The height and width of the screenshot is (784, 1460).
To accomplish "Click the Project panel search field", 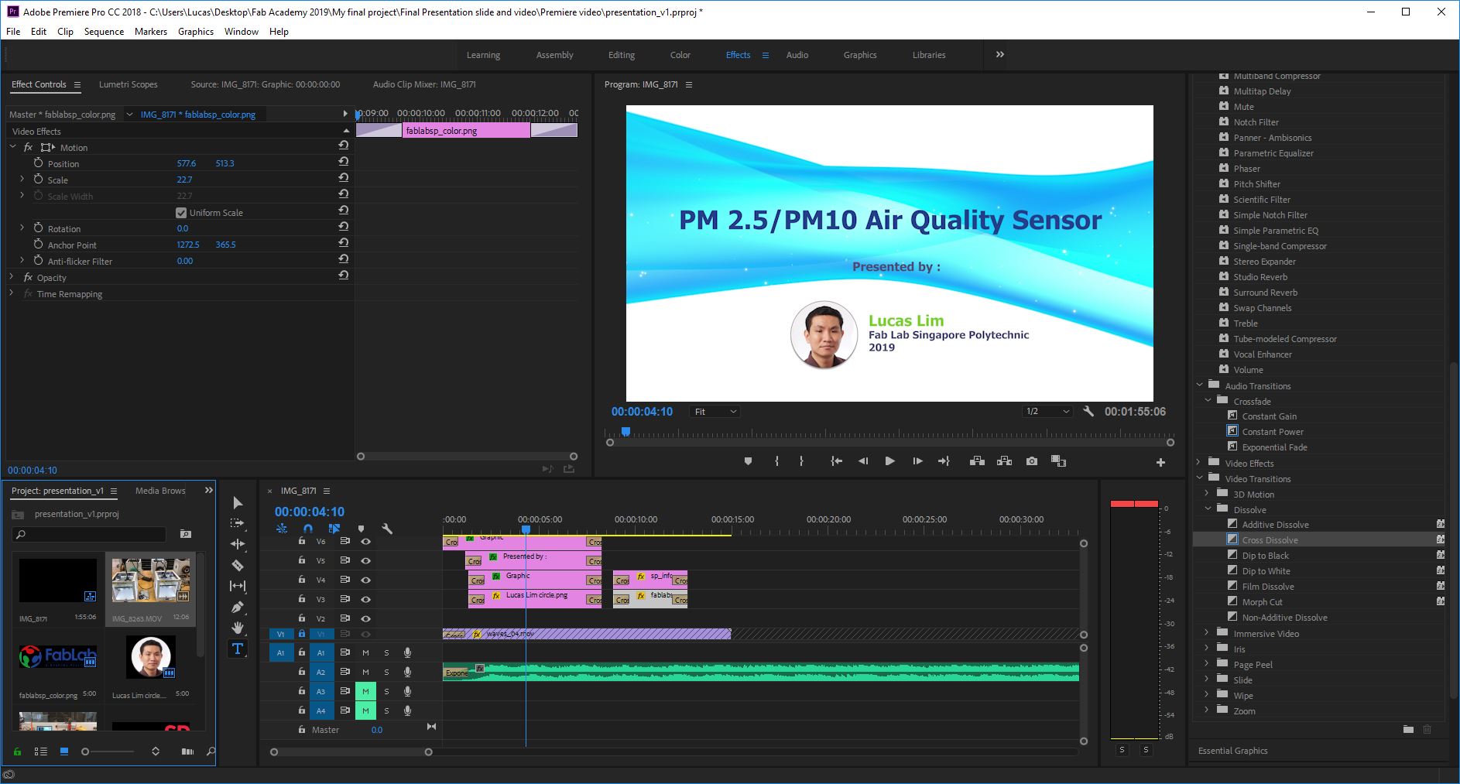I will click(89, 534).
